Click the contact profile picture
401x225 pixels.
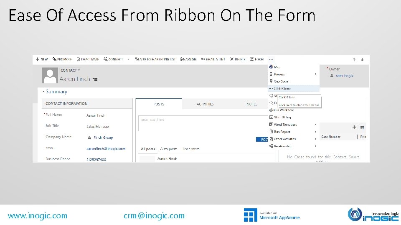(50, 75)
